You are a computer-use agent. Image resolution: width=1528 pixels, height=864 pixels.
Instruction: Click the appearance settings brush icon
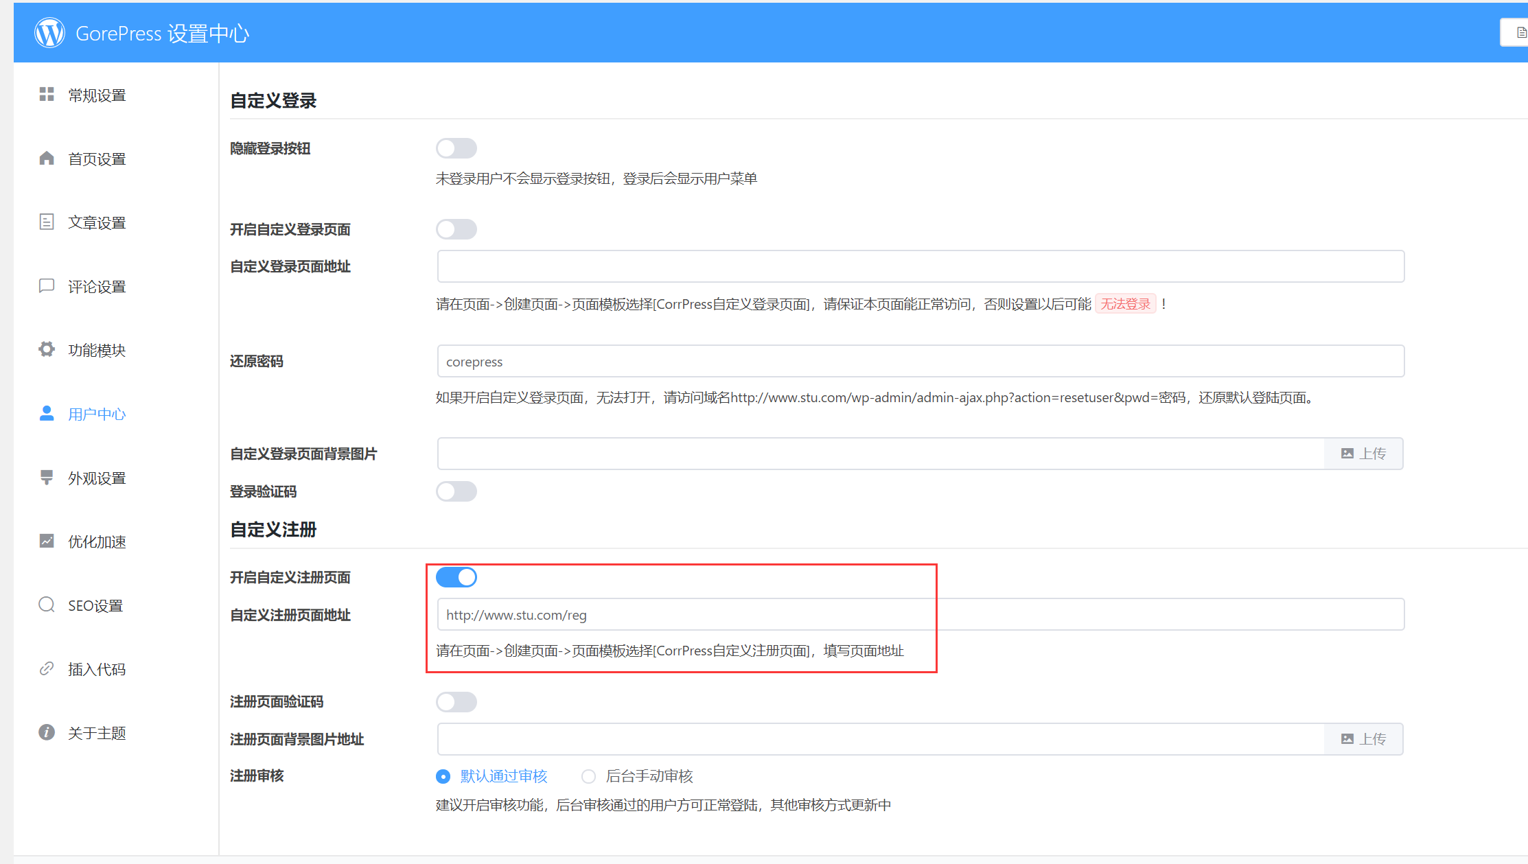pos(47,478)
